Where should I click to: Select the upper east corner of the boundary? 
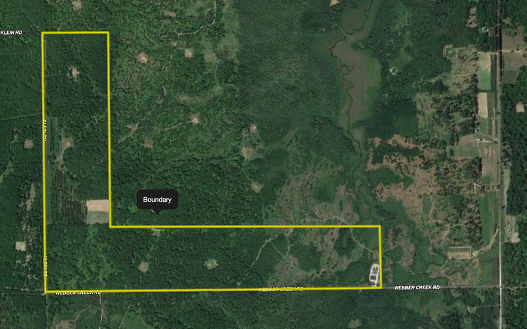click(x=380, y=227)
